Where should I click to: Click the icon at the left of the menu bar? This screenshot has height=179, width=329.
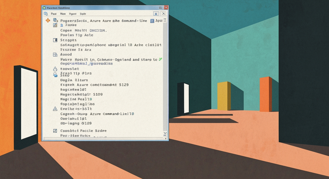pyautogui.click(x=46, y=14)
